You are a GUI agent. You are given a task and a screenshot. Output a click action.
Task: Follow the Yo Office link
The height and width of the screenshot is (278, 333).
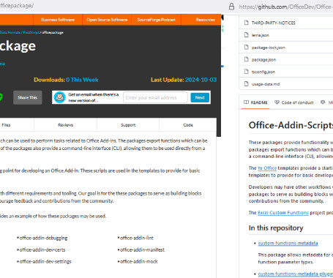tap(267, 168)
